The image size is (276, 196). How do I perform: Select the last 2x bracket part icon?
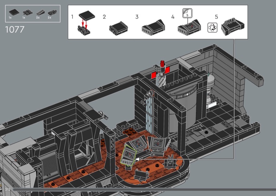pyautogui.click(x=51, y=12)
